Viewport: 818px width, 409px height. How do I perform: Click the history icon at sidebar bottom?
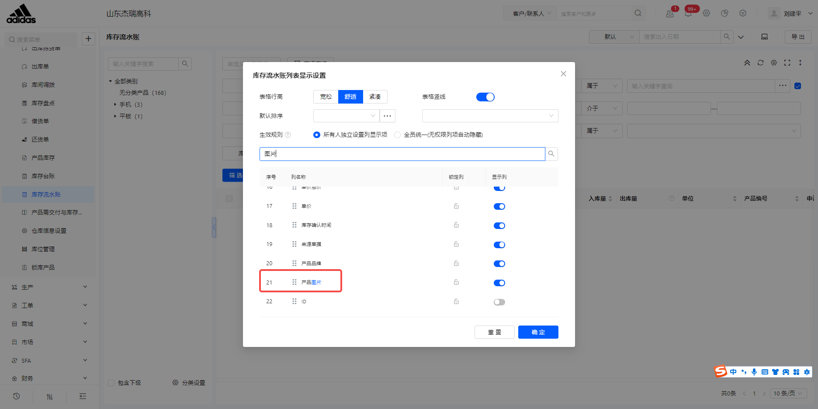tap(17, 396)
